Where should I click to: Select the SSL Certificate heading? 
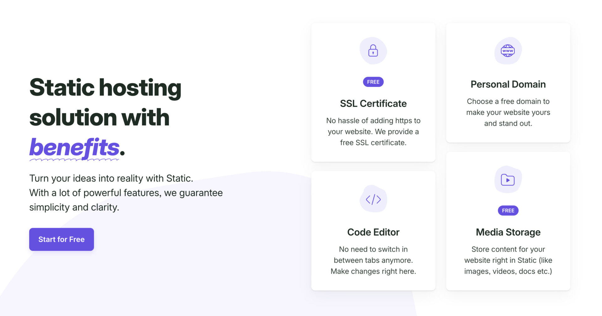pos(373,103)
